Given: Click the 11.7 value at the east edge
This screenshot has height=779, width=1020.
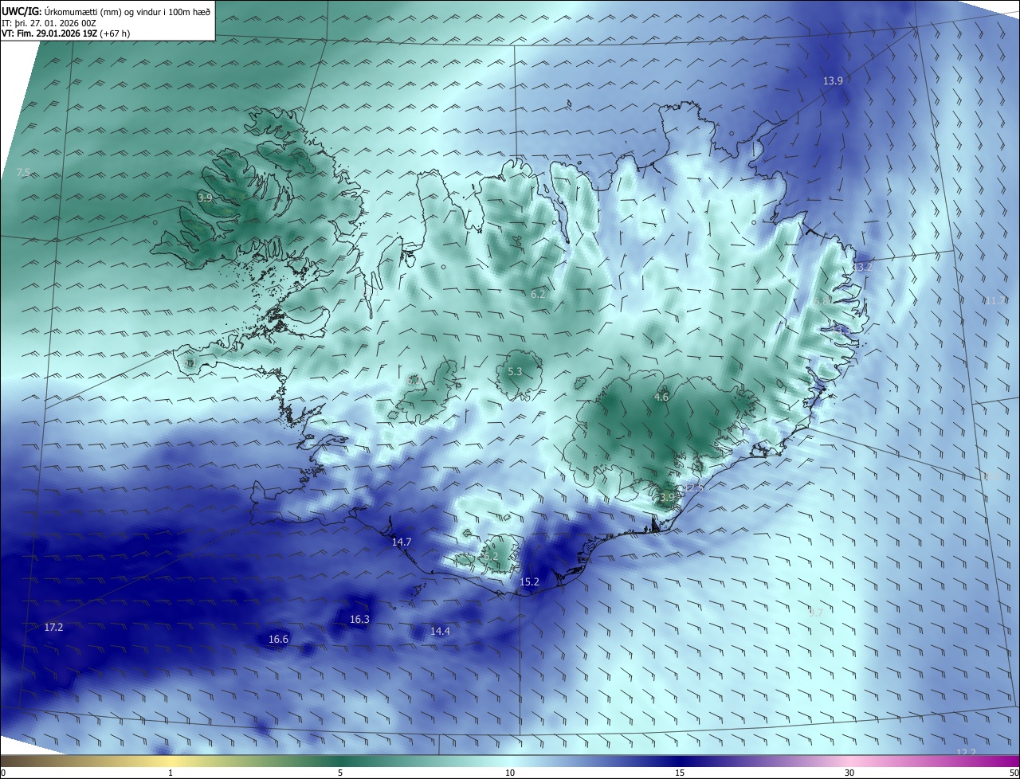Looking at the screenshot, I should 994,300.
